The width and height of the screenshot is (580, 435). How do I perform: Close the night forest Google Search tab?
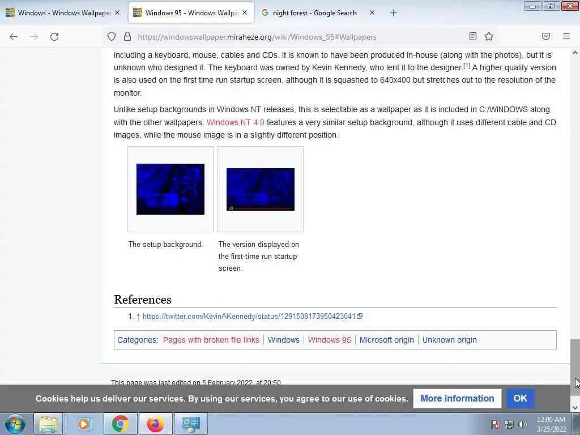pos(372,12)
